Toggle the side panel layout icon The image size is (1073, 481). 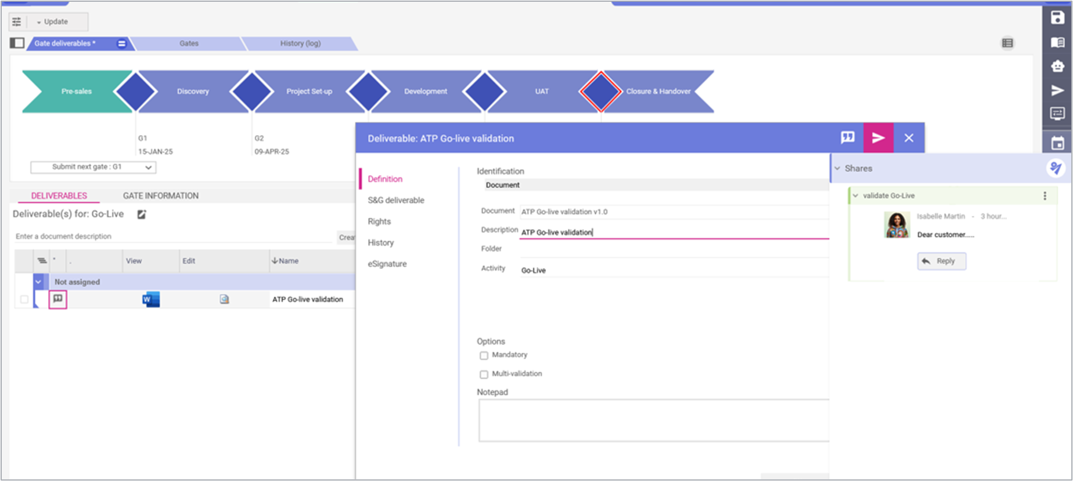17,43
